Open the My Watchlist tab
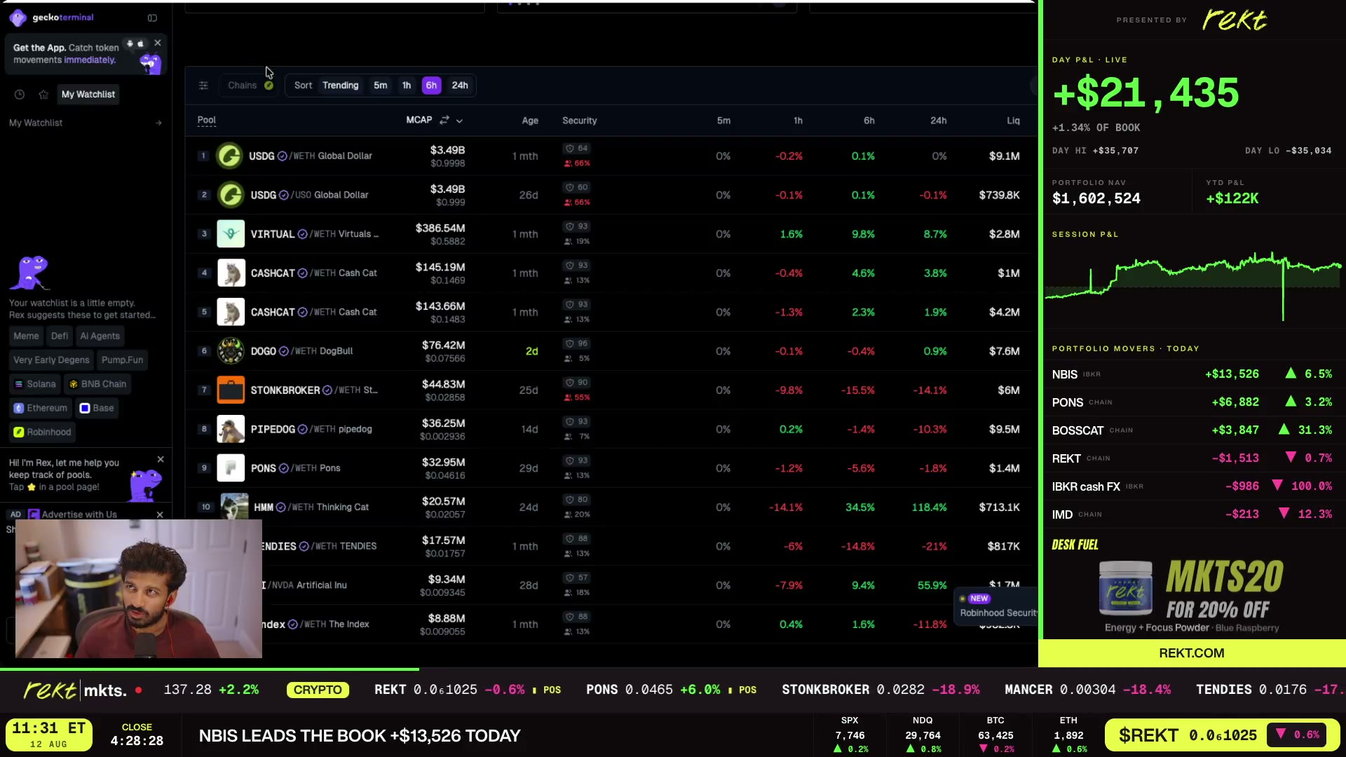1346x757 pixels. [x=88, y=95]
